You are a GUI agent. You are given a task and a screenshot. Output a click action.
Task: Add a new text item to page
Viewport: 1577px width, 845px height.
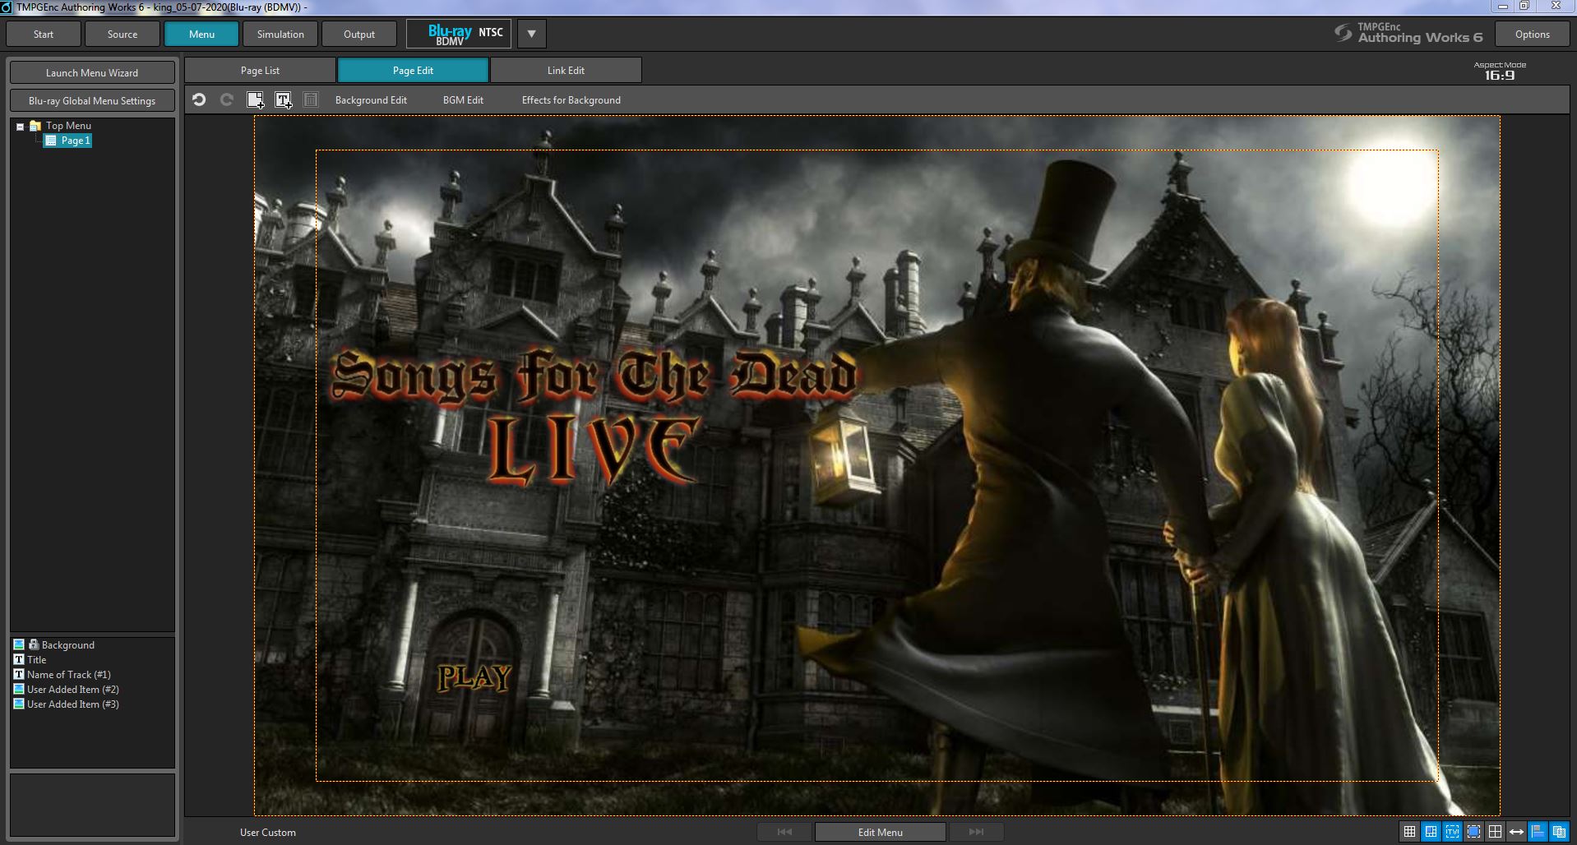pos(284,100)
